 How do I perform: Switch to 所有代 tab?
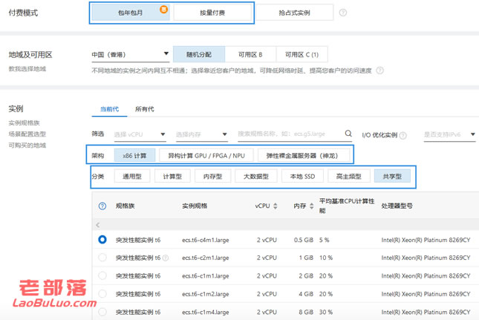coord(145,109)
